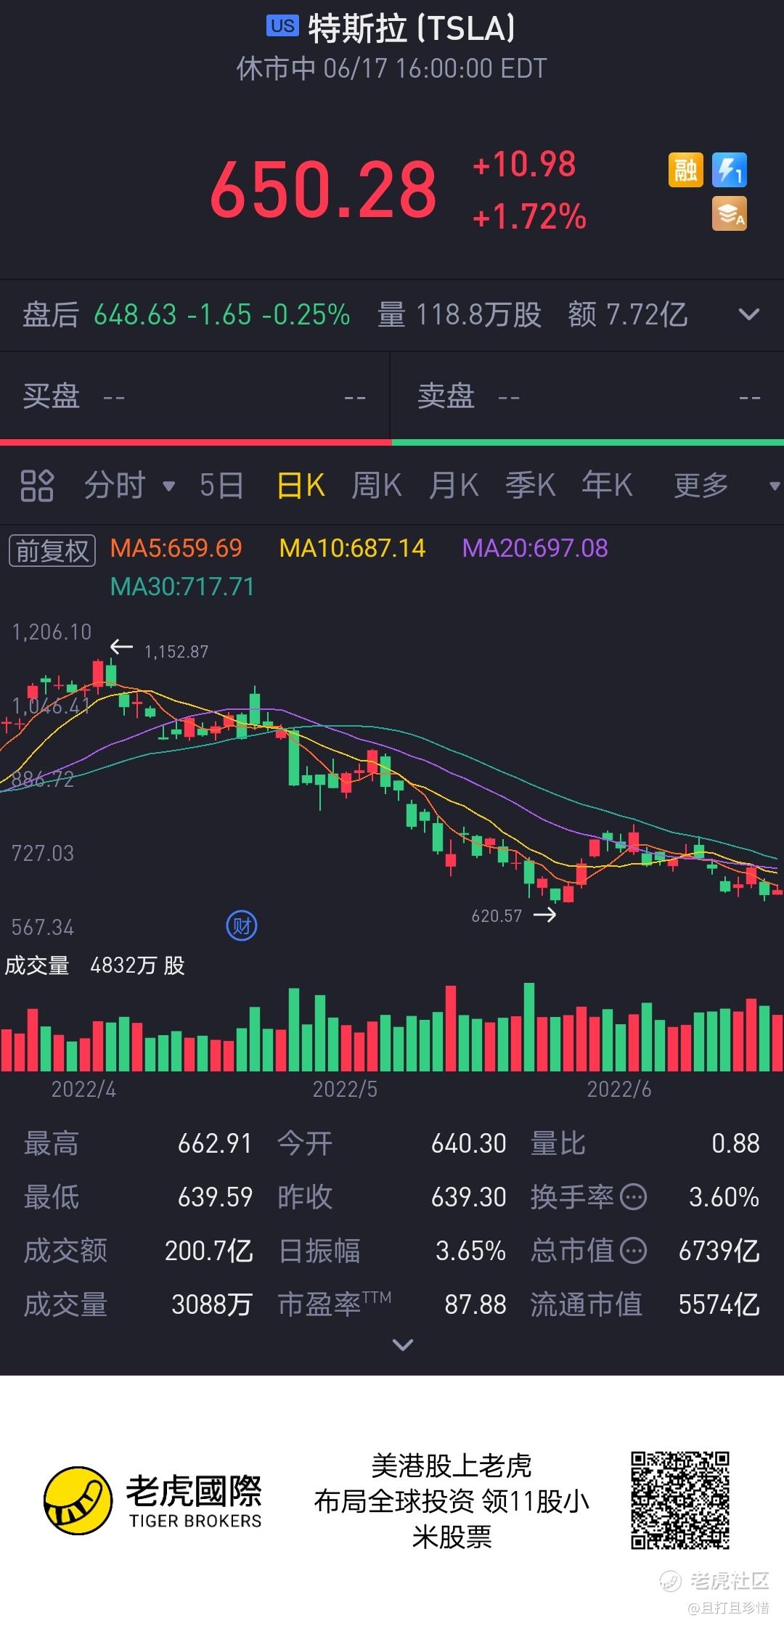This screenshot has width=784, height=1626.
Task: Tap the 日振幅 3.65% value
Action: pos(470,1251)
